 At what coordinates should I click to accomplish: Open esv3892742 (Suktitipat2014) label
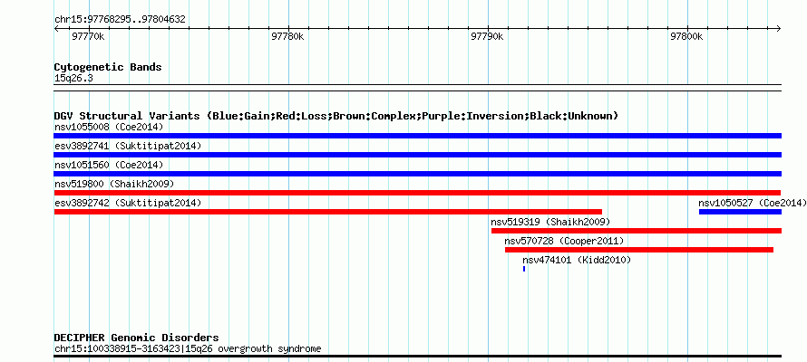click(128, 203)
